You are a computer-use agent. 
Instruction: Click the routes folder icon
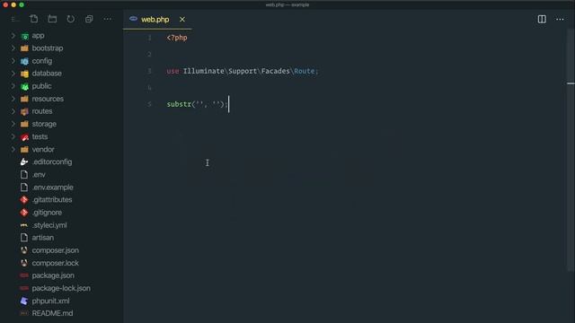pyautogui.click(x=24, y=111)
